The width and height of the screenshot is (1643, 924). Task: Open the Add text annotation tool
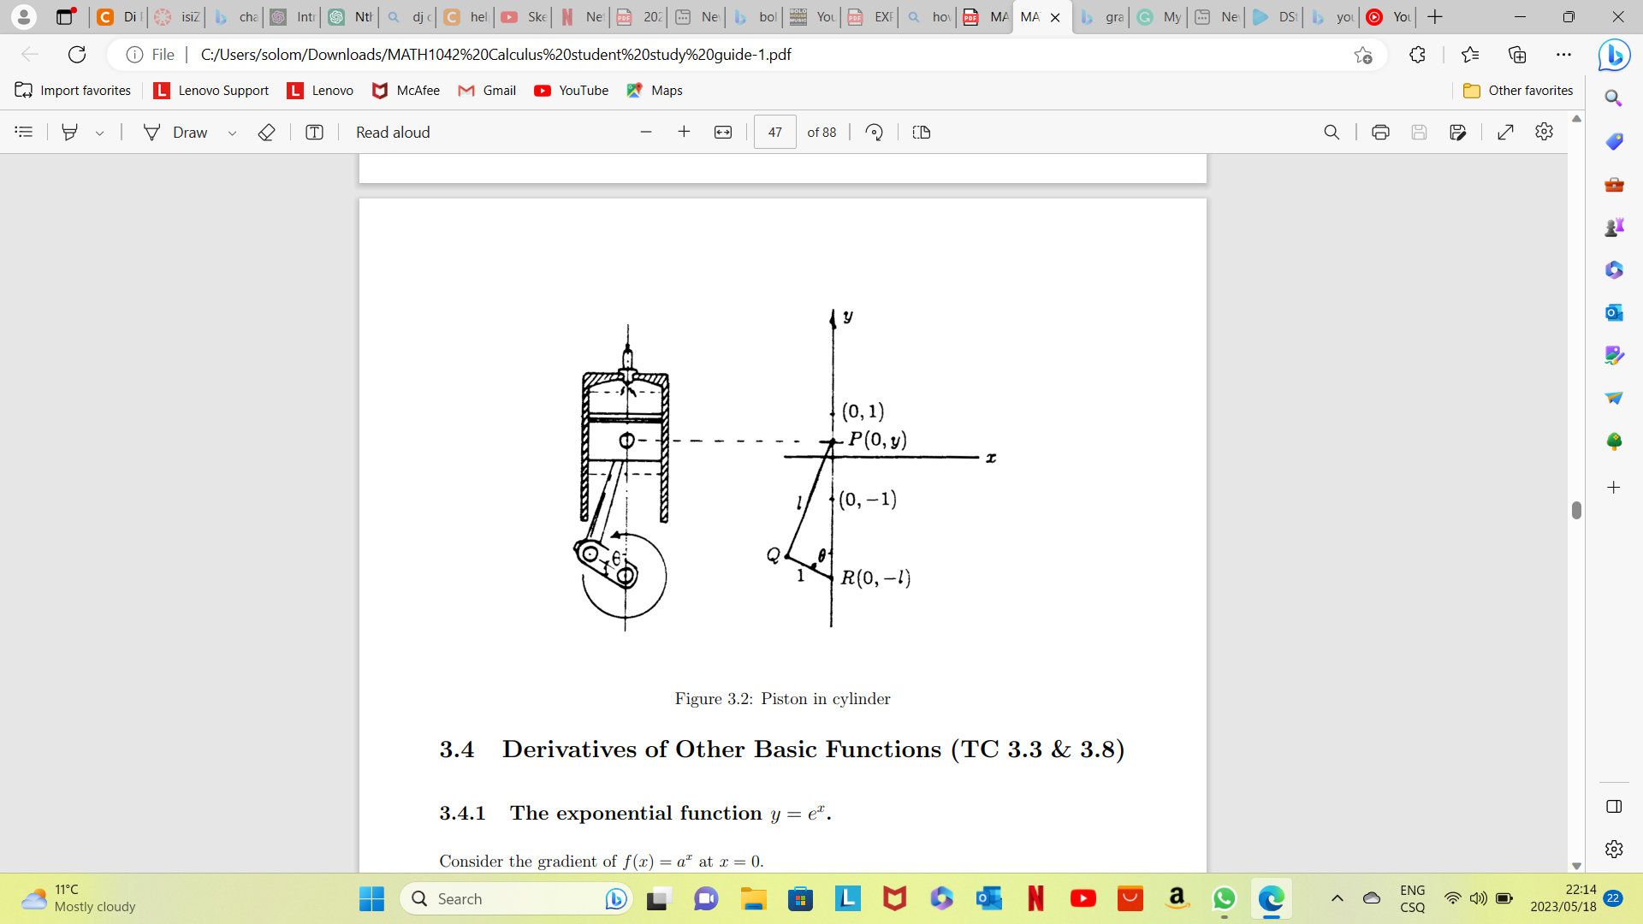314,132
